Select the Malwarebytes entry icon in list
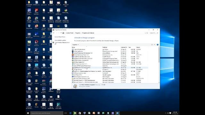The image size is (205, 115). pyautogui.click(x=73, y=77)
